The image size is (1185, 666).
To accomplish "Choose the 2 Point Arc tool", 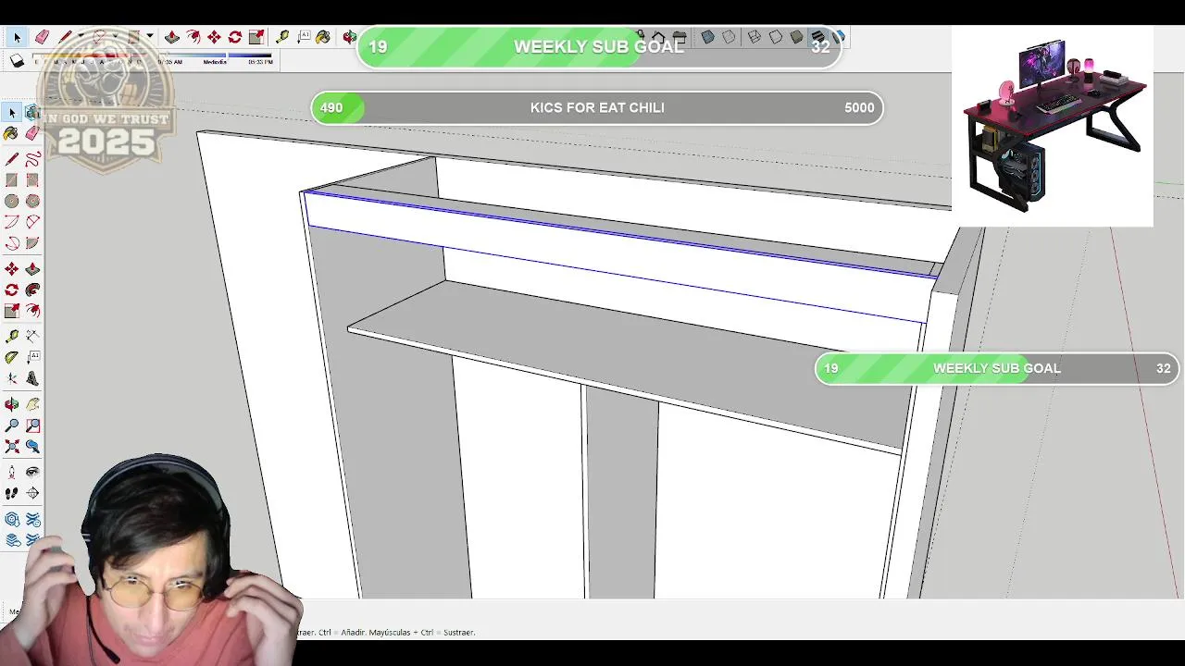I will click(x=32, y=222).
